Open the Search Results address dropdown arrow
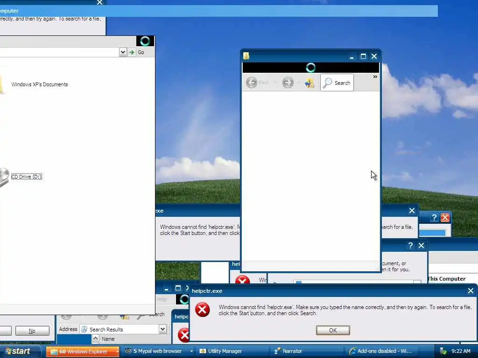 point(163,329)
